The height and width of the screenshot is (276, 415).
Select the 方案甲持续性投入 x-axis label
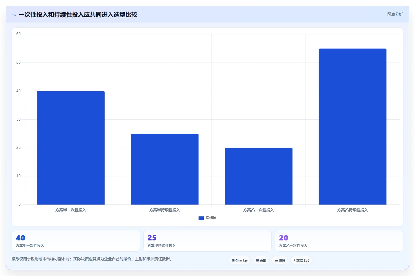165,210
